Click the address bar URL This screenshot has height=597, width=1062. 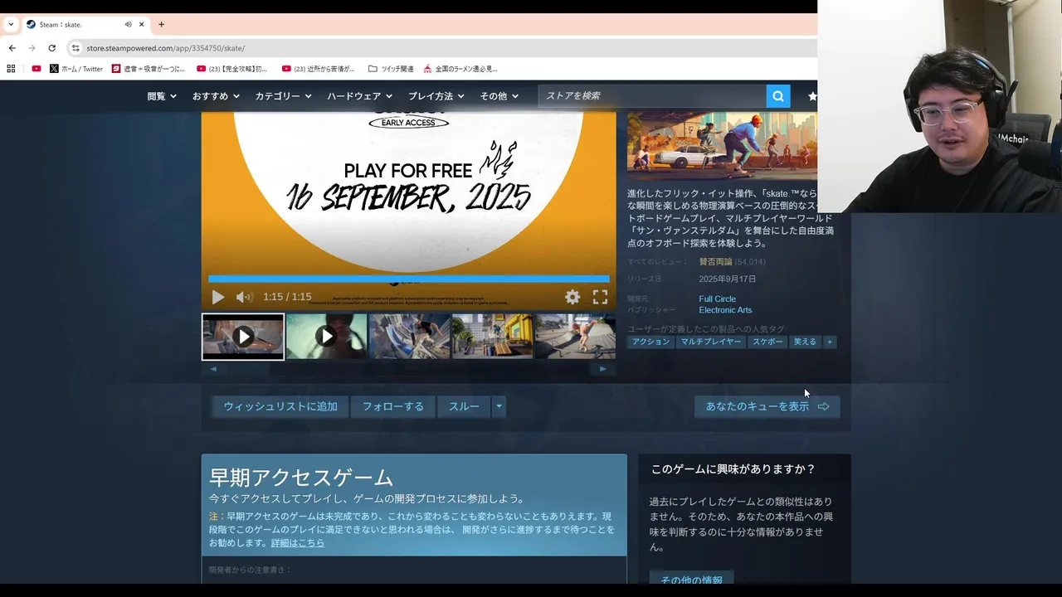tap(165, 48)
